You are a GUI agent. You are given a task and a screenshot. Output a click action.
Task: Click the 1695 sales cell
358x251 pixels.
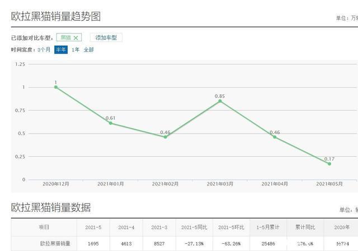[93, 244]
